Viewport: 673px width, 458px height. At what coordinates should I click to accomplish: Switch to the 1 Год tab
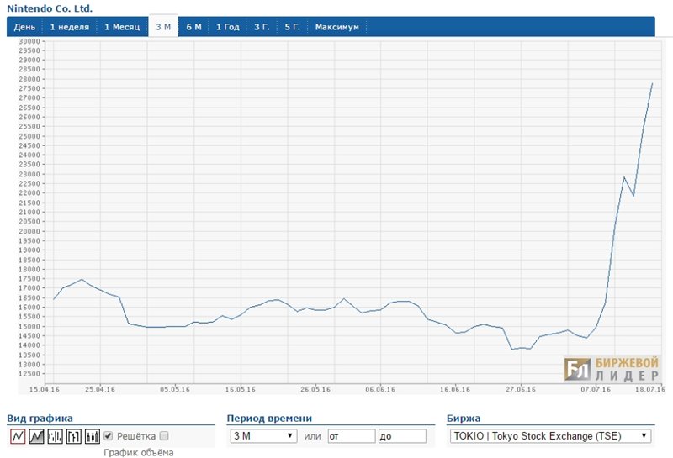point(227,27)
